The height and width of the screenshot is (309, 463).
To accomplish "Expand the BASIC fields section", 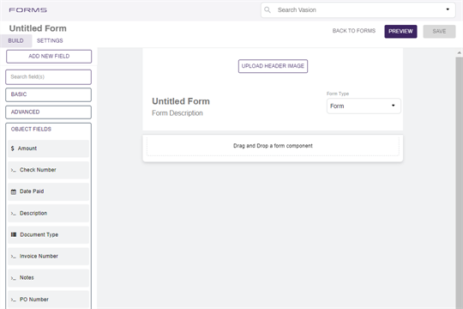I will coord(48,94).
